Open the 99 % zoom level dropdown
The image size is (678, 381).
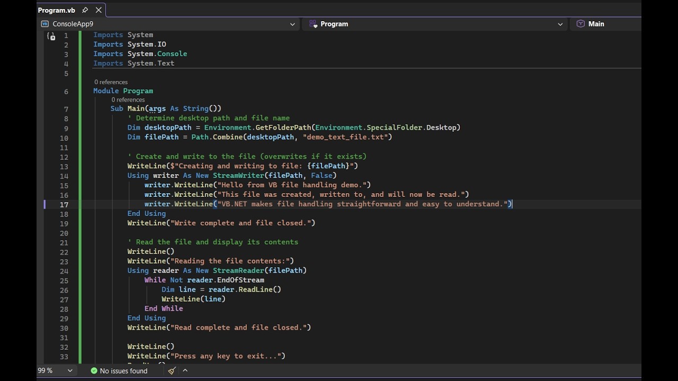56,371
